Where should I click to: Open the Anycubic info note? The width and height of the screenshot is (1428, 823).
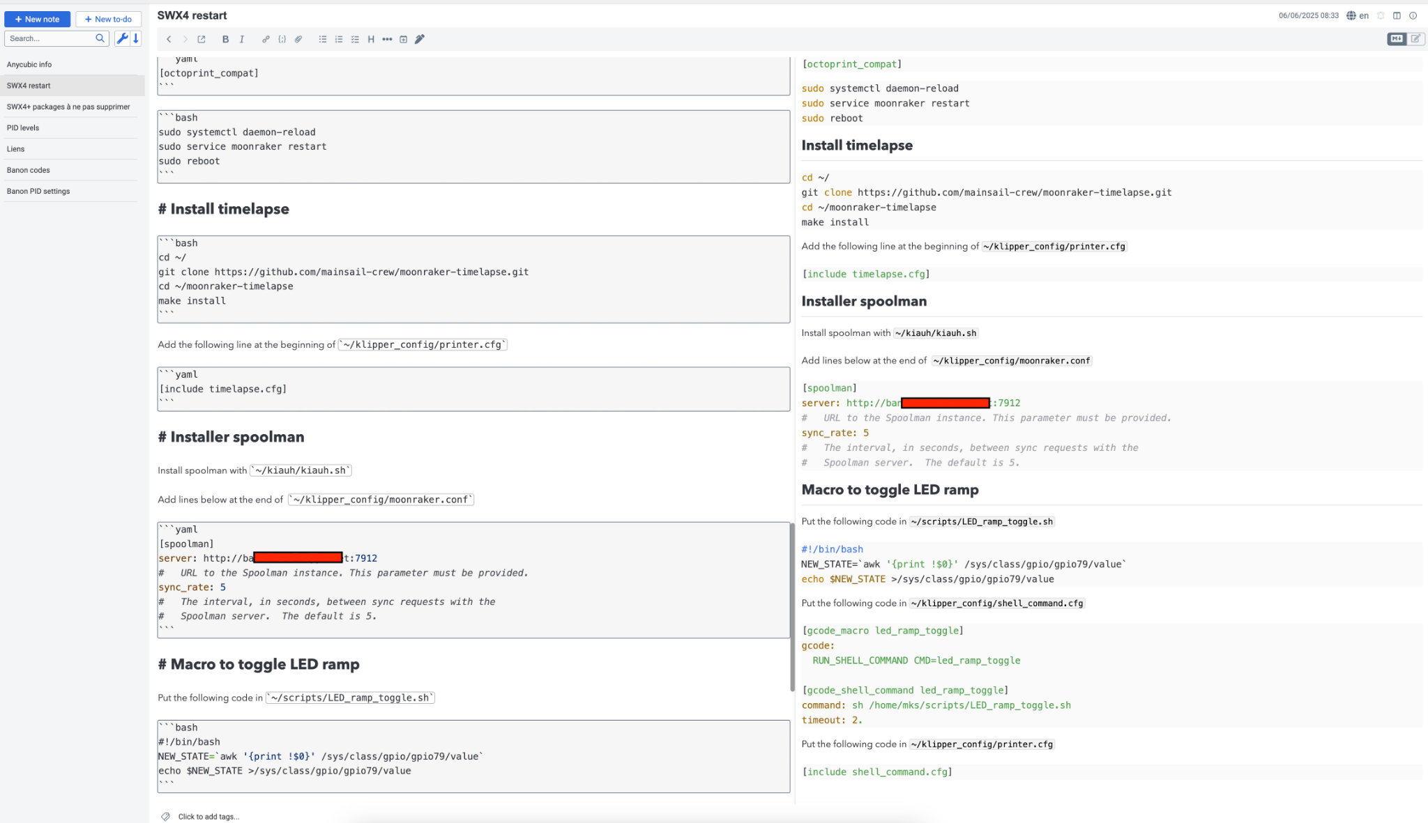[72, 64]
